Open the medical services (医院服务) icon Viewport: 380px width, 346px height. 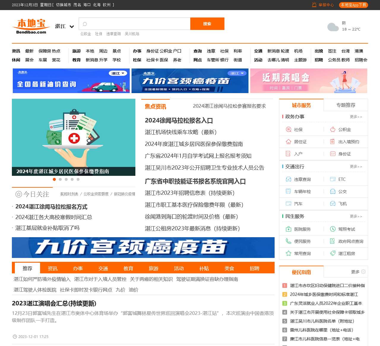(x=288, y=229)
